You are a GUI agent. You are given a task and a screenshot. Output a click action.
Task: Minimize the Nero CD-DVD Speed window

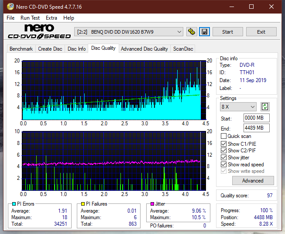coord(232,7)
